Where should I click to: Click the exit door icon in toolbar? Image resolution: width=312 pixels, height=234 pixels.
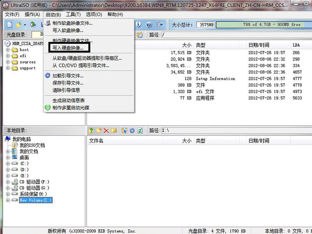pos(160,25)
